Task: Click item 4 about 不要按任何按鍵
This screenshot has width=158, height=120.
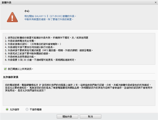Action: click(30, 47)
